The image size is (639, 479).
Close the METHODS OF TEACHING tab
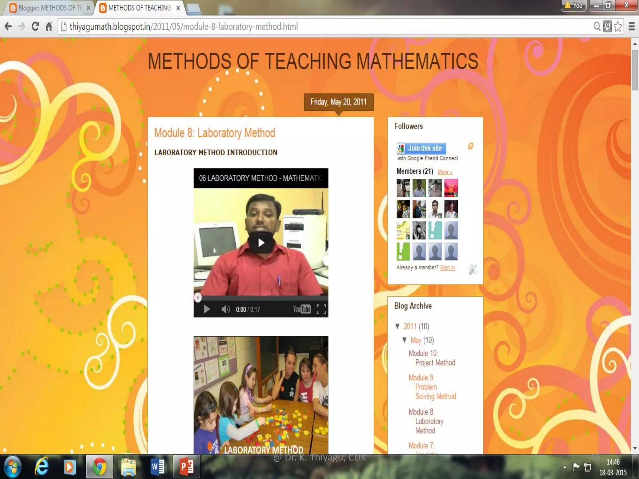pos(178,8)
